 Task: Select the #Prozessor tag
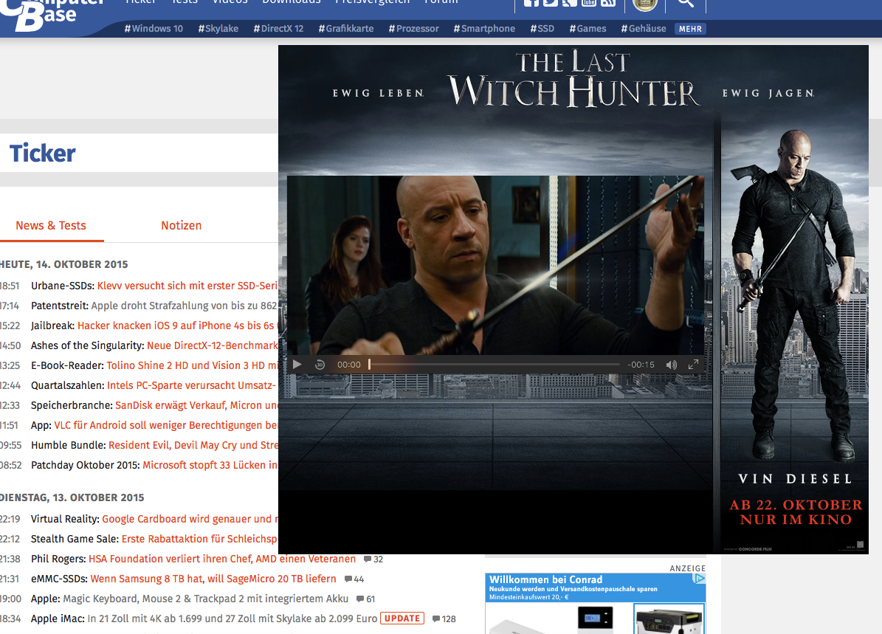coord(413,29)
